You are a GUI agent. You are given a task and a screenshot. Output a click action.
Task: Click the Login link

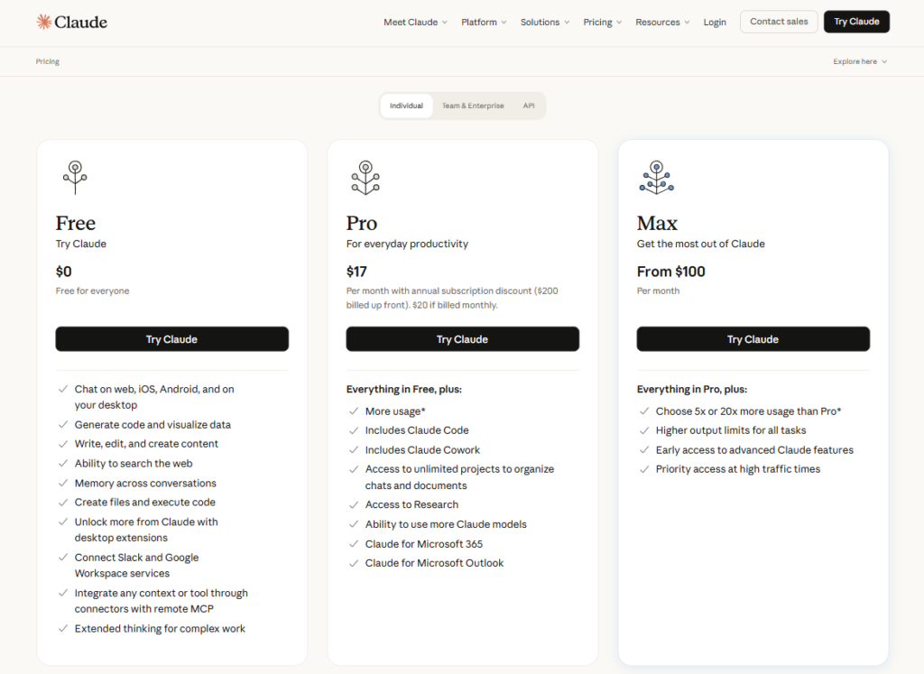tap(715, 22)
